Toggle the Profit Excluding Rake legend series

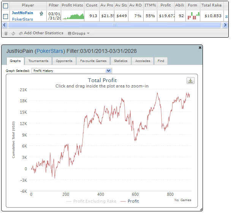pos(91,201)
